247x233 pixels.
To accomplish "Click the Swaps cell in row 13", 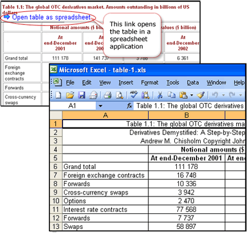I will click(x=105, y=226).
